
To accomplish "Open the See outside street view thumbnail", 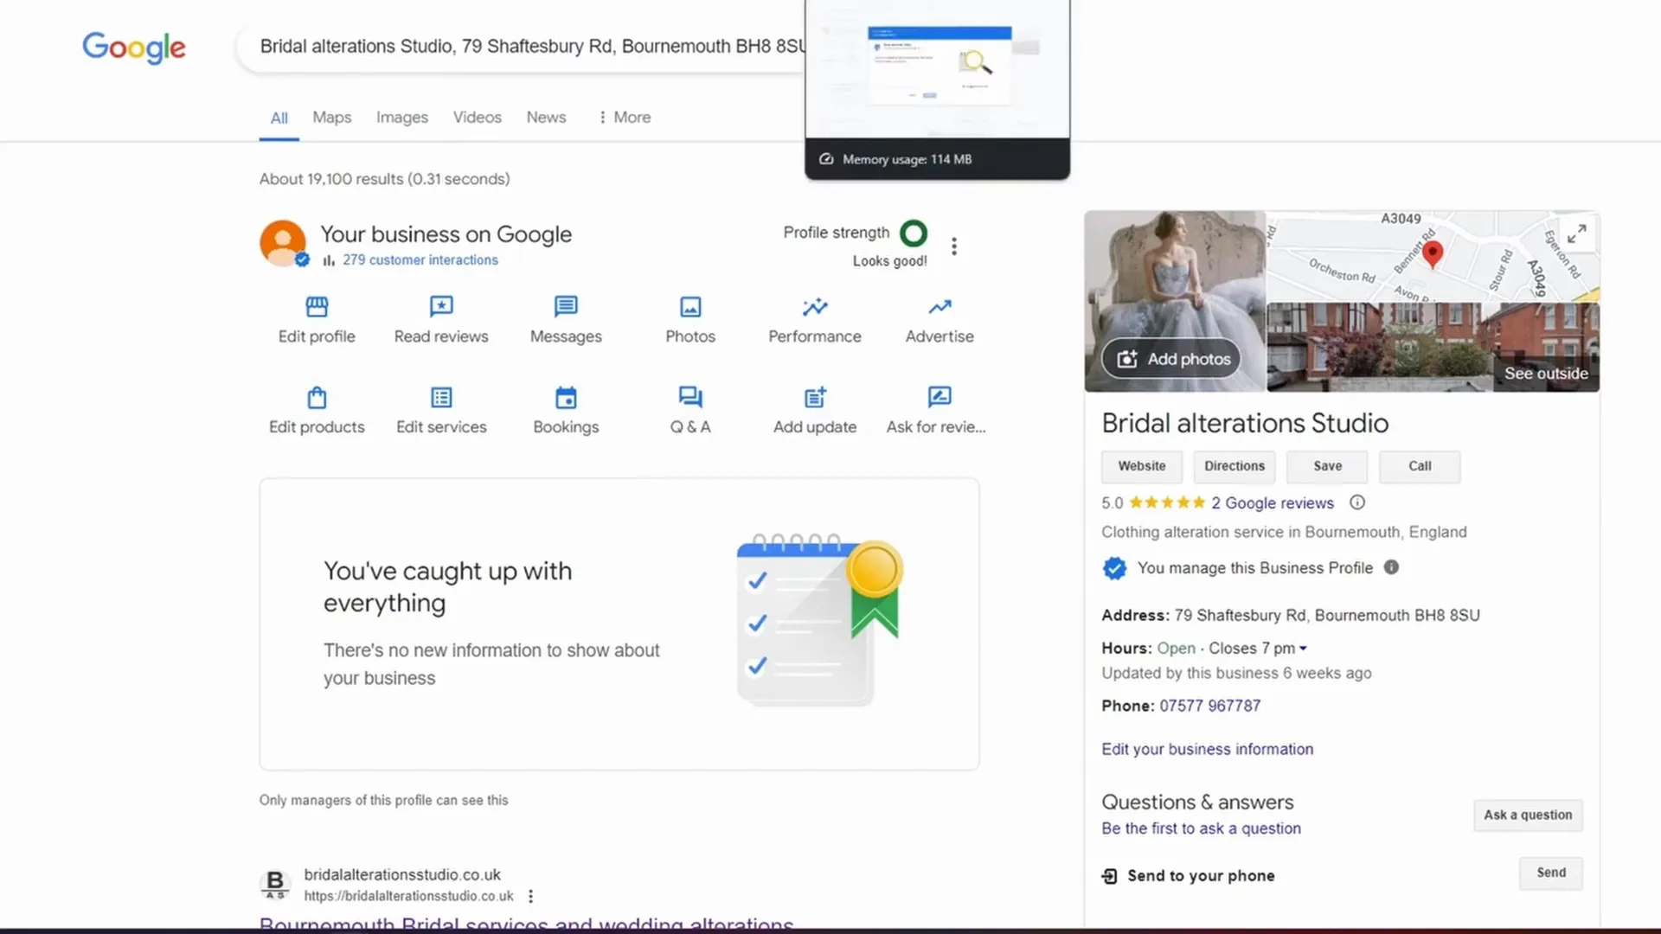I will click(x=1433, y=348).
